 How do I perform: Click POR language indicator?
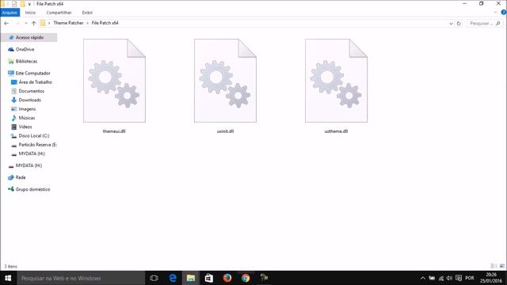[470, 278]
